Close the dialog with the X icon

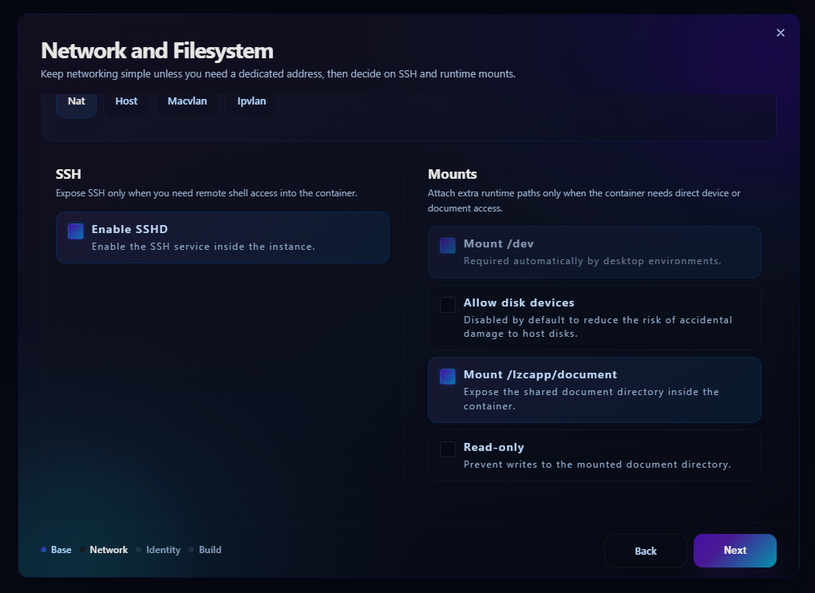(x=780, y=33)
